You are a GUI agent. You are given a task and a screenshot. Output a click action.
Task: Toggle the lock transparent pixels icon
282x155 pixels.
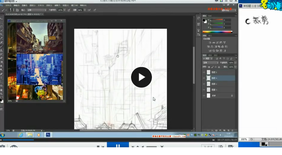click(209, 67)
